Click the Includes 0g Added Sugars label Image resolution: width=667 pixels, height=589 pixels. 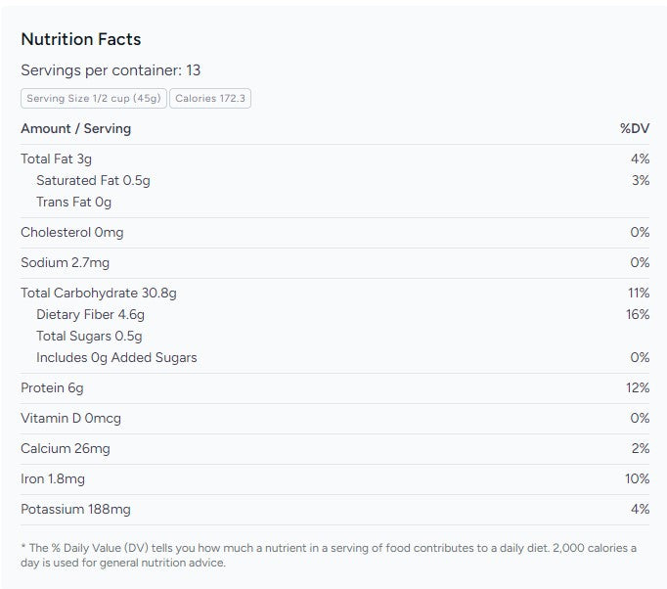pyautogui.click(x=116, y=357)
